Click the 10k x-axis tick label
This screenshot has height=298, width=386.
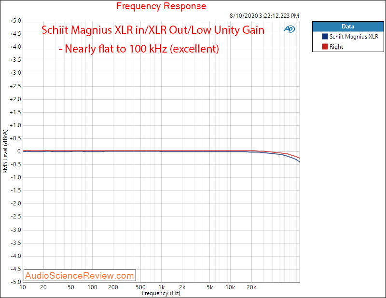231,287
